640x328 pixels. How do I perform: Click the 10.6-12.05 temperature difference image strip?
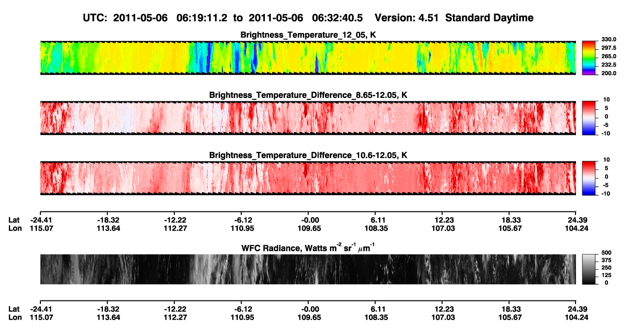(308, 178)
